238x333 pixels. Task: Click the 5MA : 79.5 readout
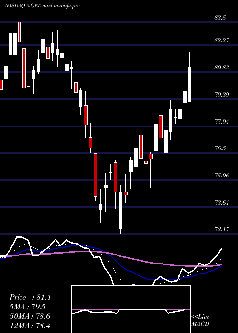(28, 307)
